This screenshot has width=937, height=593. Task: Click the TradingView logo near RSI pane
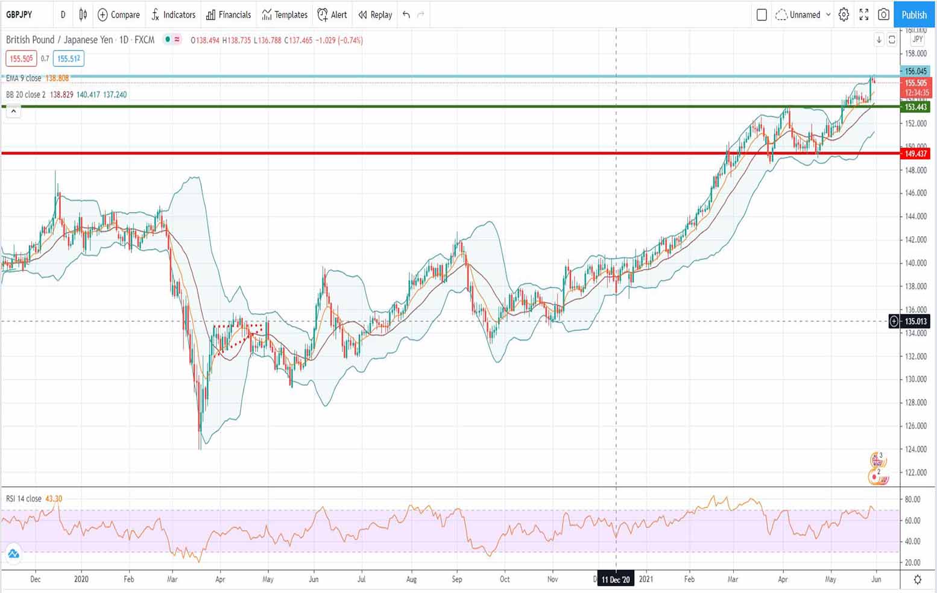coord(13,553)
